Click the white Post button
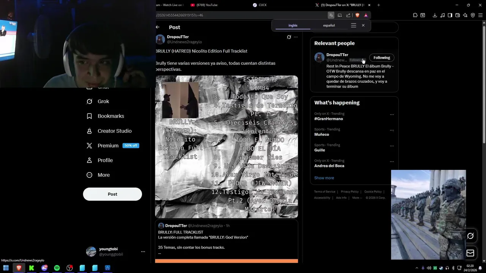 [112, 194]
